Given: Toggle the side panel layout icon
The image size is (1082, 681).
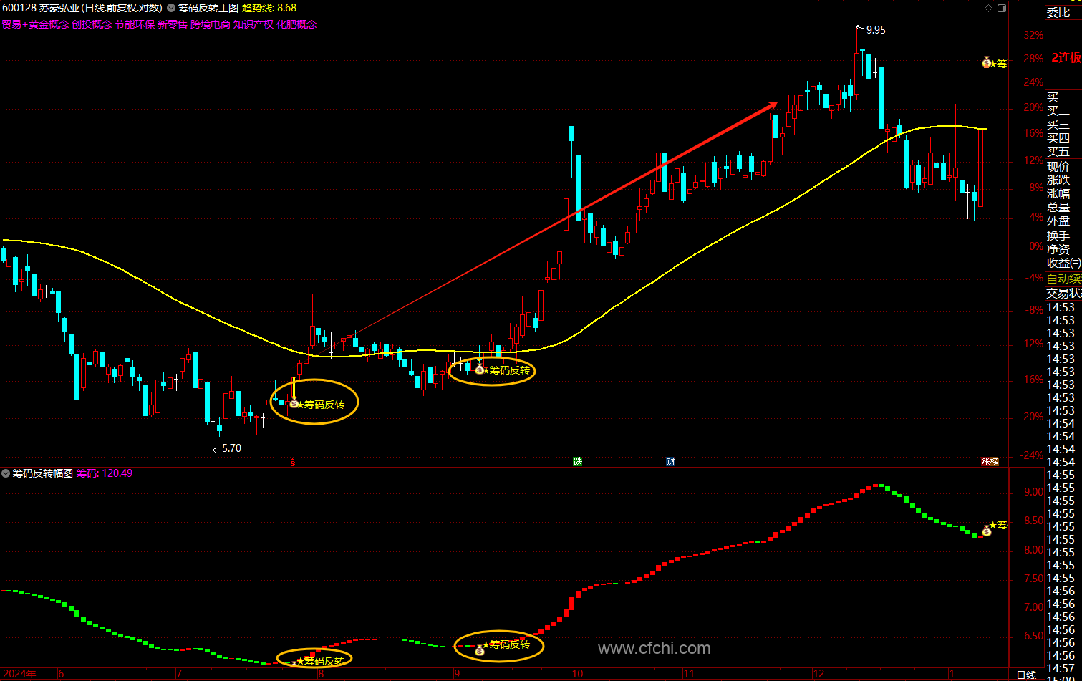Looking at the screenshot, I should [x=1003, y=8].
